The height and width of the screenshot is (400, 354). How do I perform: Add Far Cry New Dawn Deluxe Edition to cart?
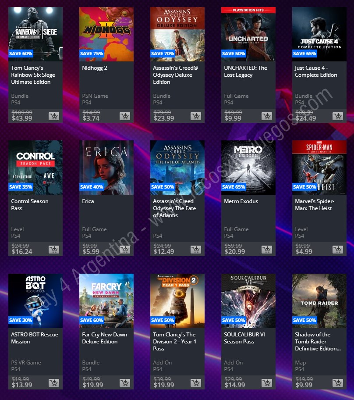point(125,383)
